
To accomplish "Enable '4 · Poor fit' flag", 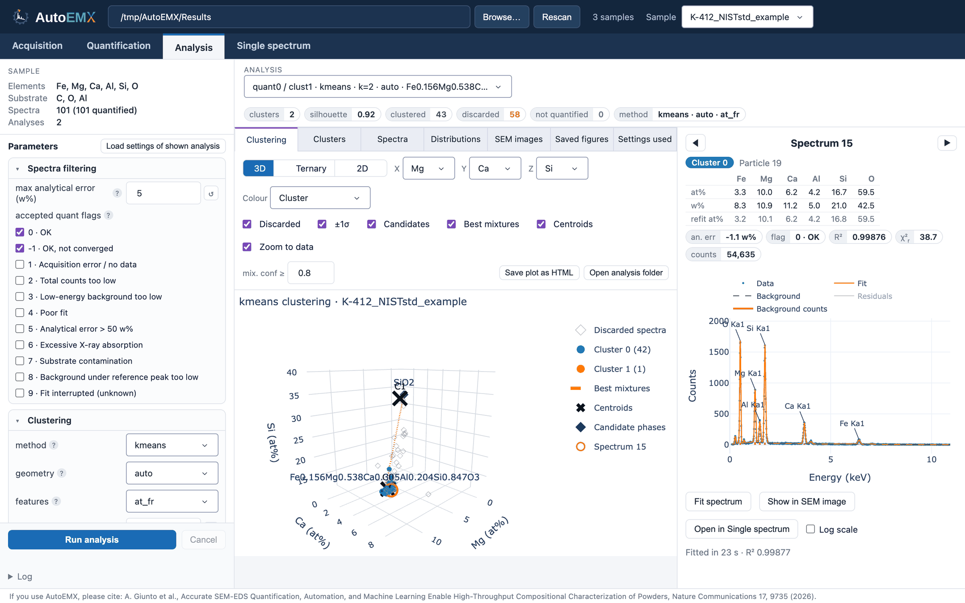I will point(20,313).
